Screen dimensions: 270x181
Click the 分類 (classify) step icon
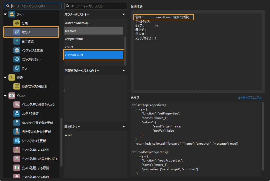17,23
